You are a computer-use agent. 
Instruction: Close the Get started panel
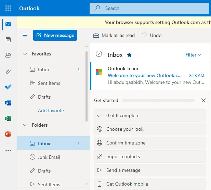point(203,100)
